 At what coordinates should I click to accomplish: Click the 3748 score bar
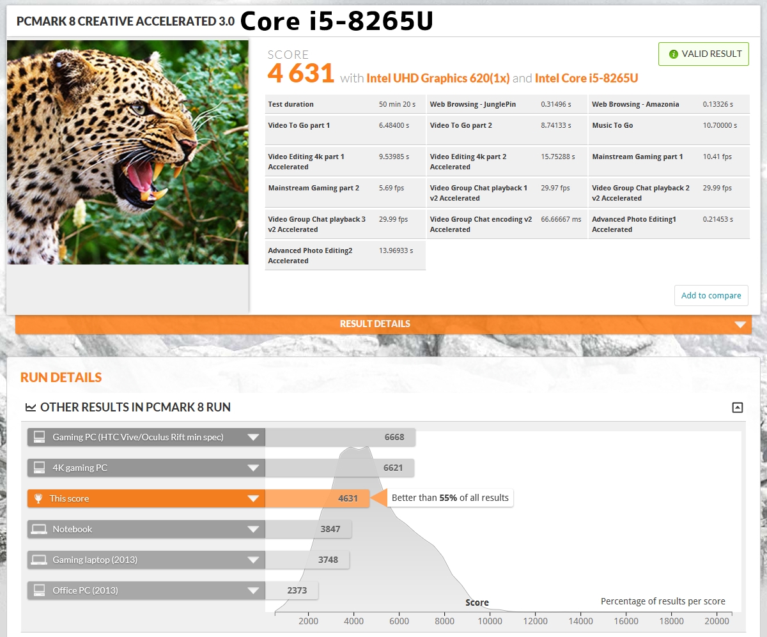click(307, 560)
